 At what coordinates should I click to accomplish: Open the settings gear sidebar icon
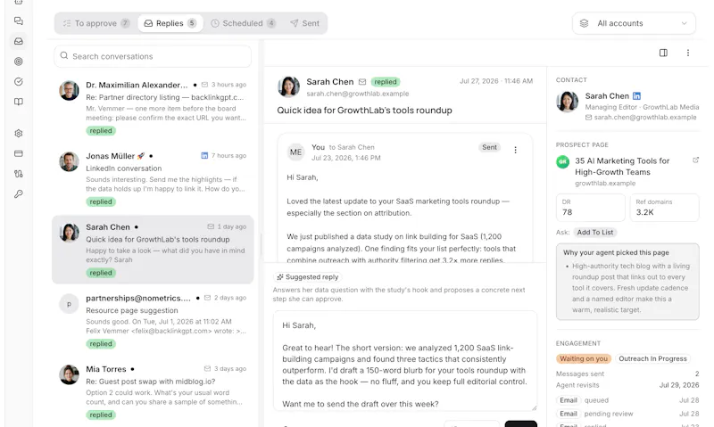19,133
